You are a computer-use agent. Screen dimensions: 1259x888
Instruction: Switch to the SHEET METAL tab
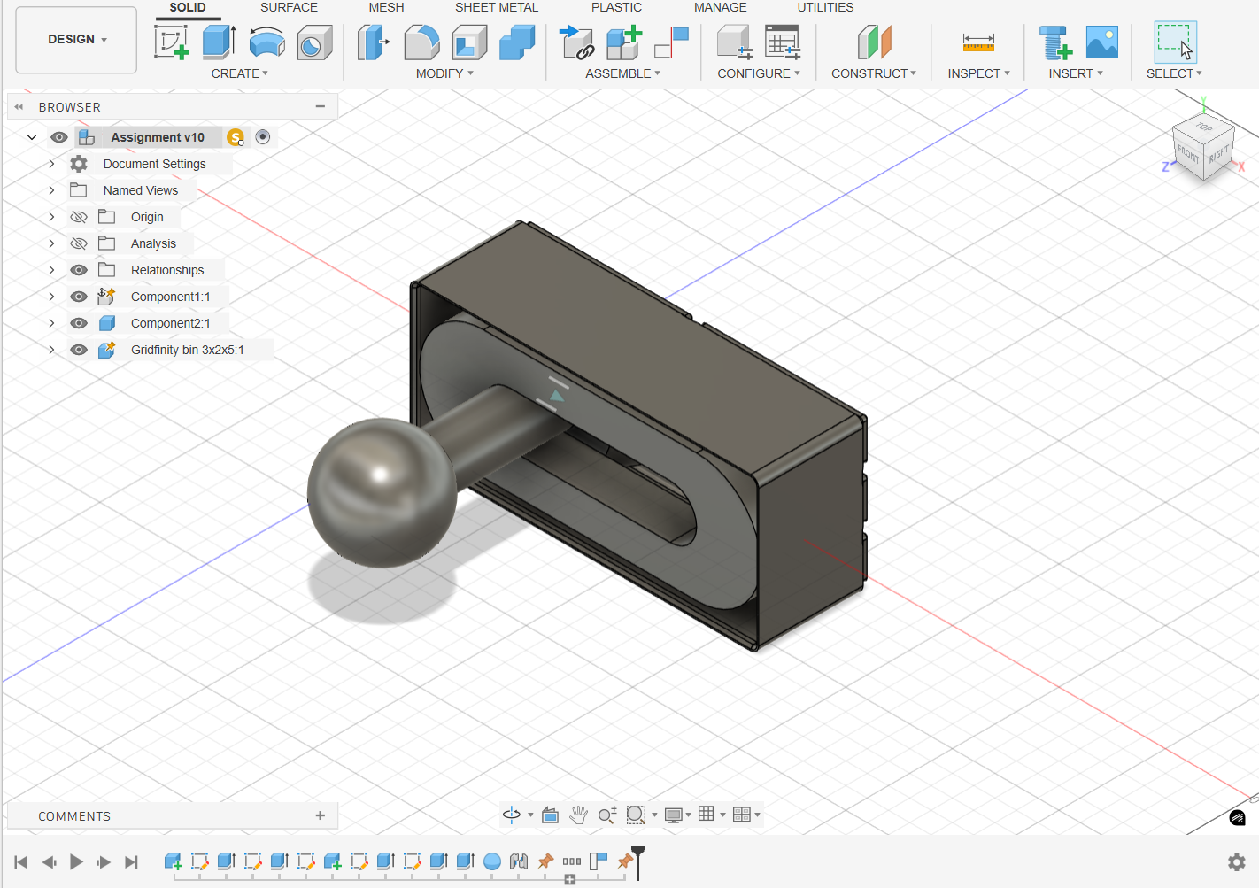point(497,7)
